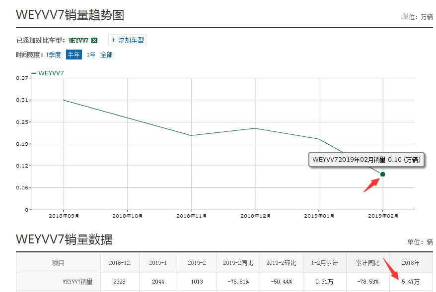Click the 1-2月累计 column header
This screenshot has width=436, height=292.
tap(324, 263)
